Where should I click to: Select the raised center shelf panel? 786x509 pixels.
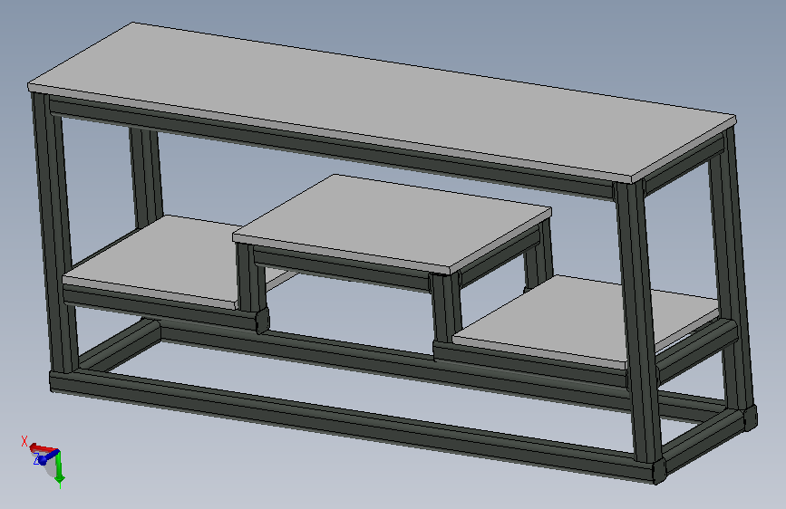(x=392, y=223)
